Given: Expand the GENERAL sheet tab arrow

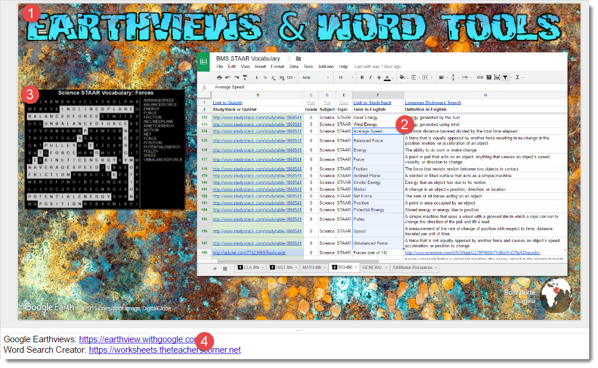Looking at the screenshot, I should [386, 268].
